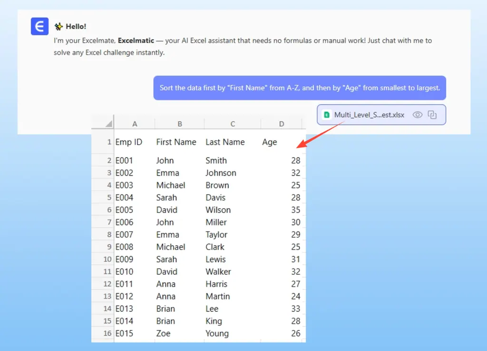The image size is (487, 351).
Task: Click the copy icon on attachment
Action: (x=432, y=115)
